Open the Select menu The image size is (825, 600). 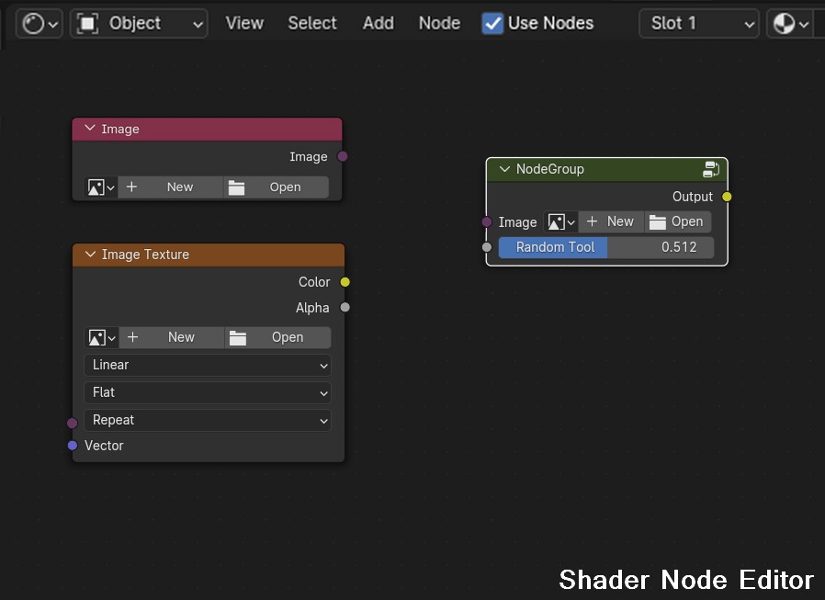(x=312, y=23)
